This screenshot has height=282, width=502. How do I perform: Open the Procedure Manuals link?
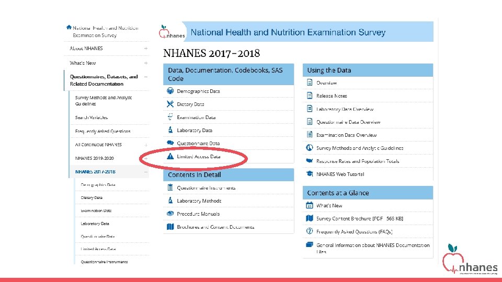[198, 214]
